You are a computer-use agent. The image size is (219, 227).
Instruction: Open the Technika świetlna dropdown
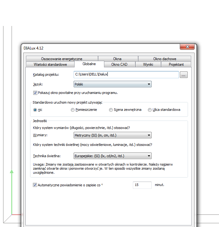point(112,156)
